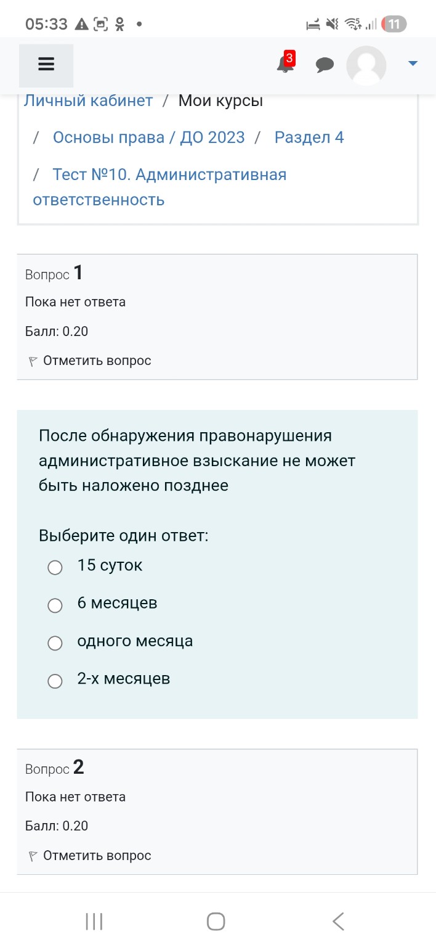This screenshot has height=947, width=436.
Task: Click the flag icon under Вопрос 2
Action: tap(31, 855)
